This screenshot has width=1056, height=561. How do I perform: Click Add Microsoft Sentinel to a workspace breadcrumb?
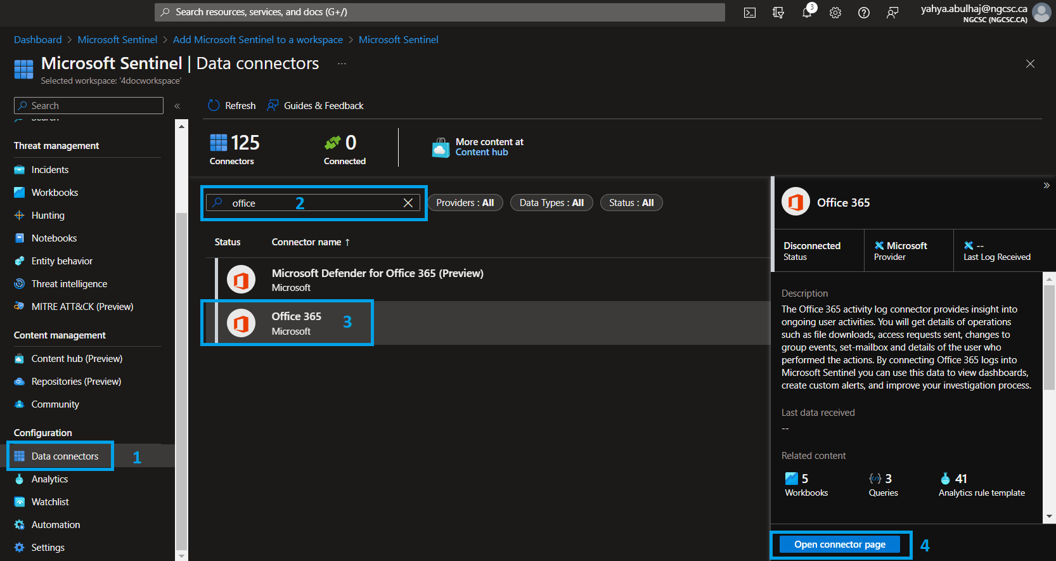[258, 39]
